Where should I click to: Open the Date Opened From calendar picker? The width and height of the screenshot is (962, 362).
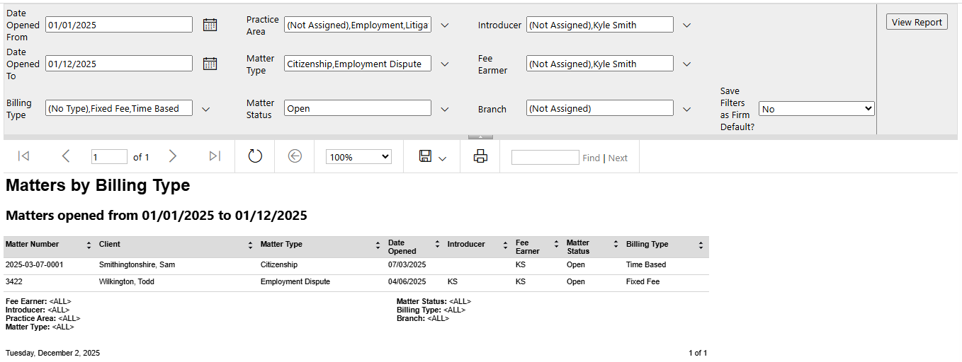coord(210,25)
